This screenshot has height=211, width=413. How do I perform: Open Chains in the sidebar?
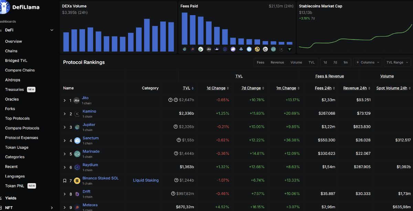(11, 51)
